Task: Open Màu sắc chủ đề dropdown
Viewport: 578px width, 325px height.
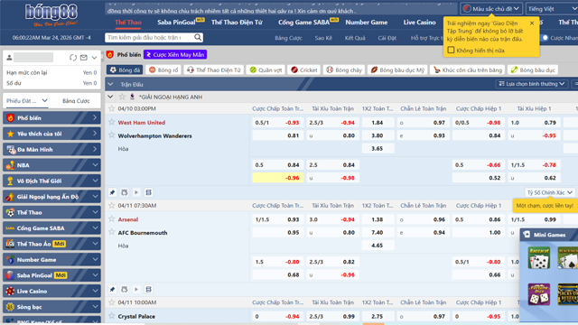Action: (x=491, y=8)
